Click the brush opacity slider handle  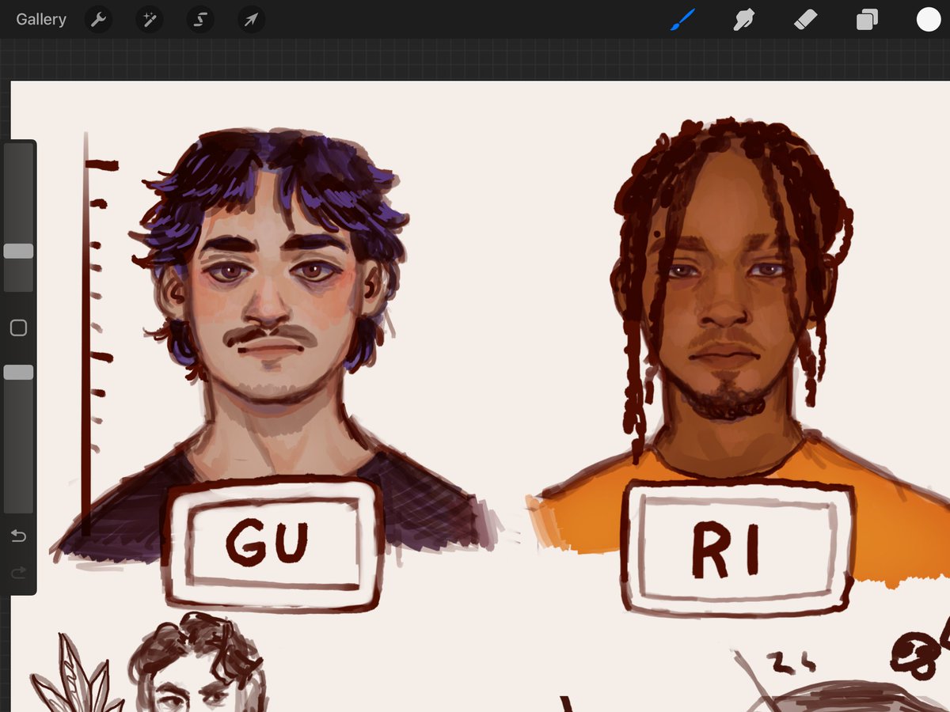tap(18, 372)
